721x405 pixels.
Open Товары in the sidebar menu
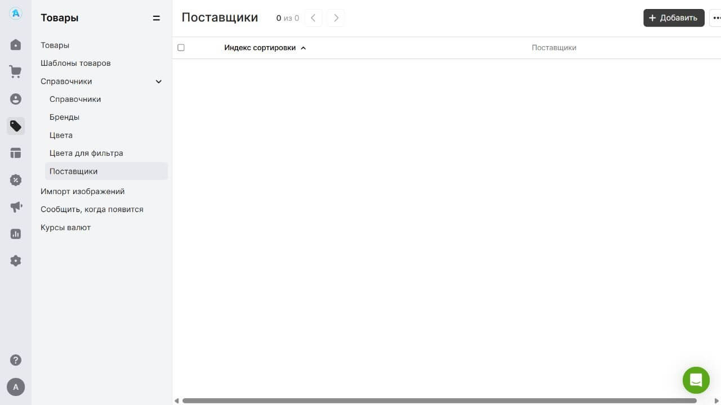[x=55, y=45]
